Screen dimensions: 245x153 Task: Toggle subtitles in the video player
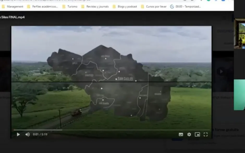[181, 135]
